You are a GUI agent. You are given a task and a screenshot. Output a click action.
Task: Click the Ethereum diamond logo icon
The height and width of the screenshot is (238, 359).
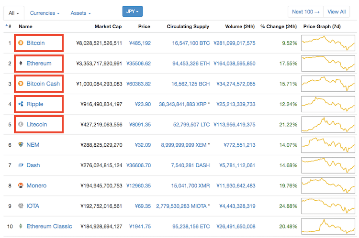(x=21, y=63)
